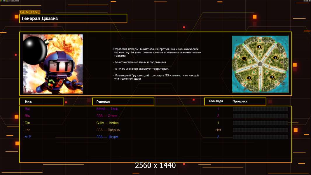311x175 pixels.
Task: Click the gray center hub on the minimap
Action: coord(260,64)
